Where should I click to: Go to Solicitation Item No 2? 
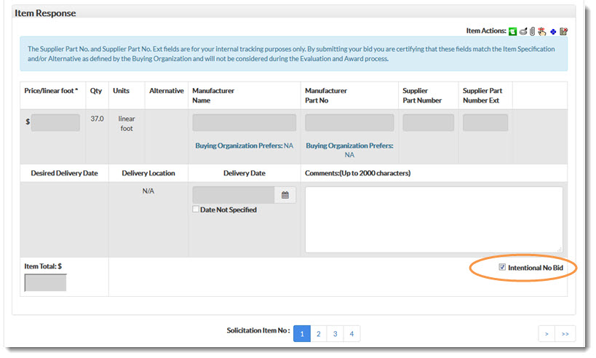click(x=319, y=334)
